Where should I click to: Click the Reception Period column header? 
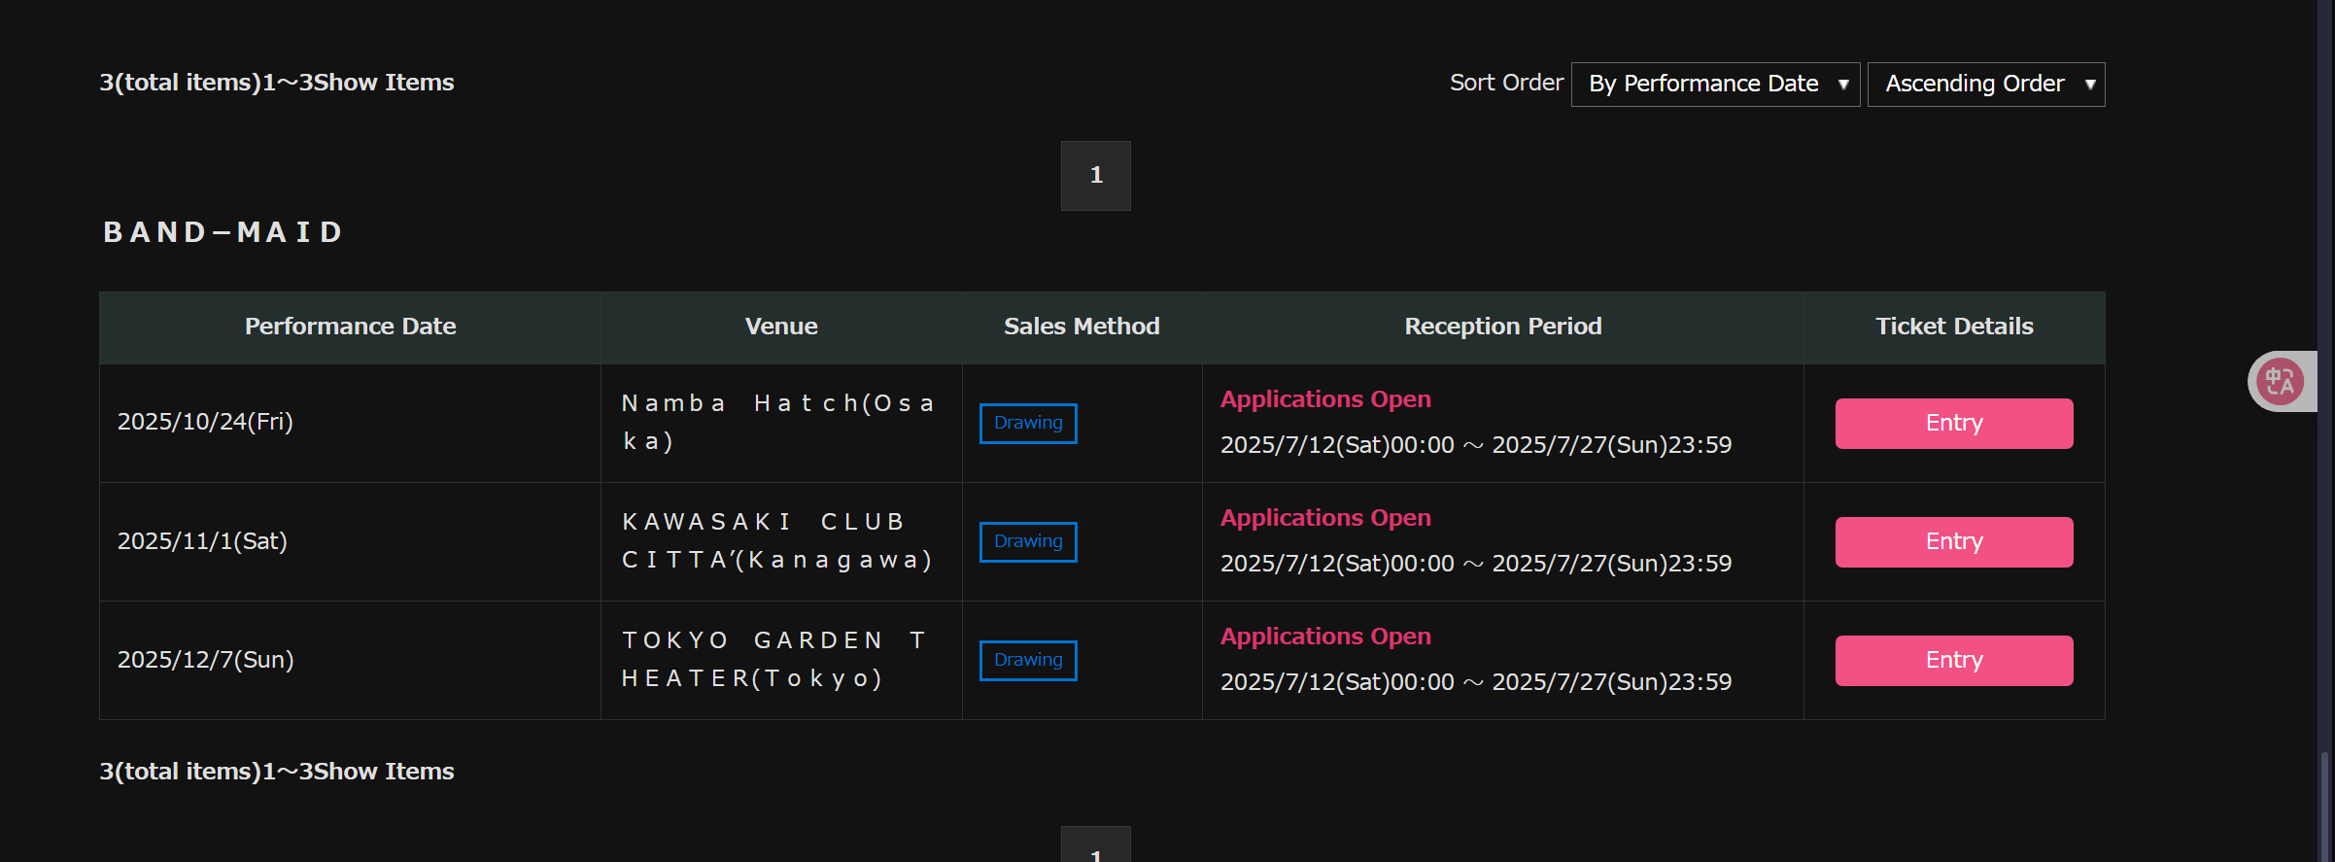coord(1502,328)
